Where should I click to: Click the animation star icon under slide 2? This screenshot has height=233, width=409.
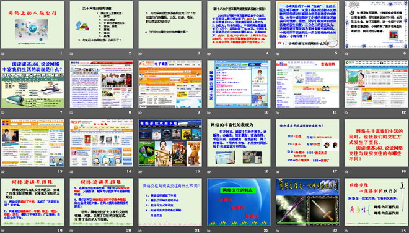pos(71,54)
